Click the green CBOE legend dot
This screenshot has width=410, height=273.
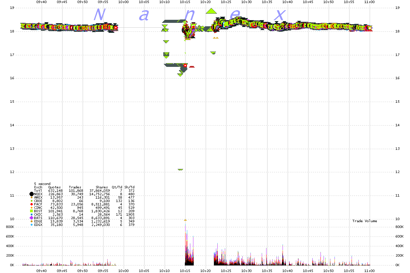coord(31,201)
